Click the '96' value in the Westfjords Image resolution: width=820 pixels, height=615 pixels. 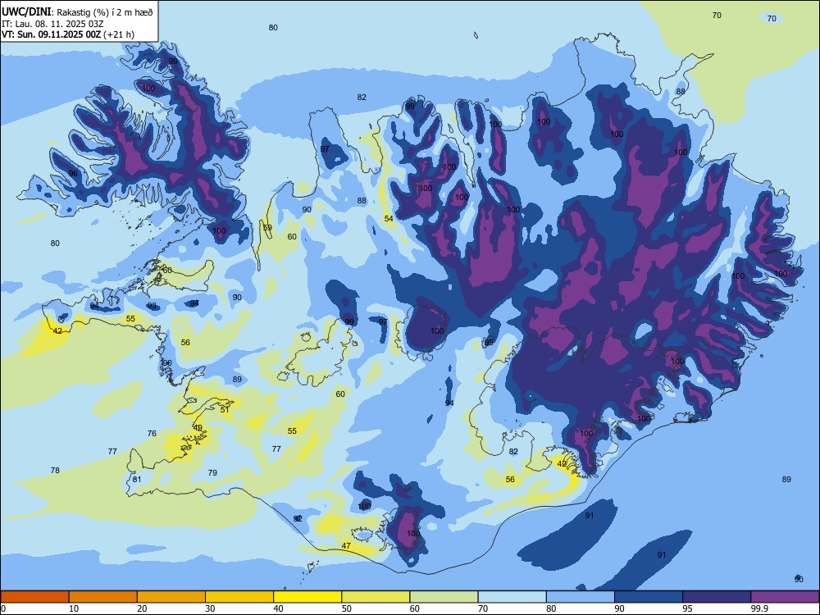point(73,174)
